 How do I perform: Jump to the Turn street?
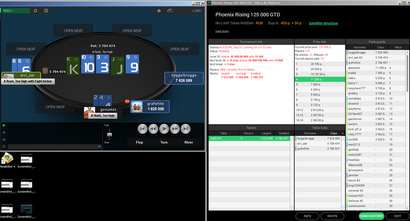[x=164, y=142]
